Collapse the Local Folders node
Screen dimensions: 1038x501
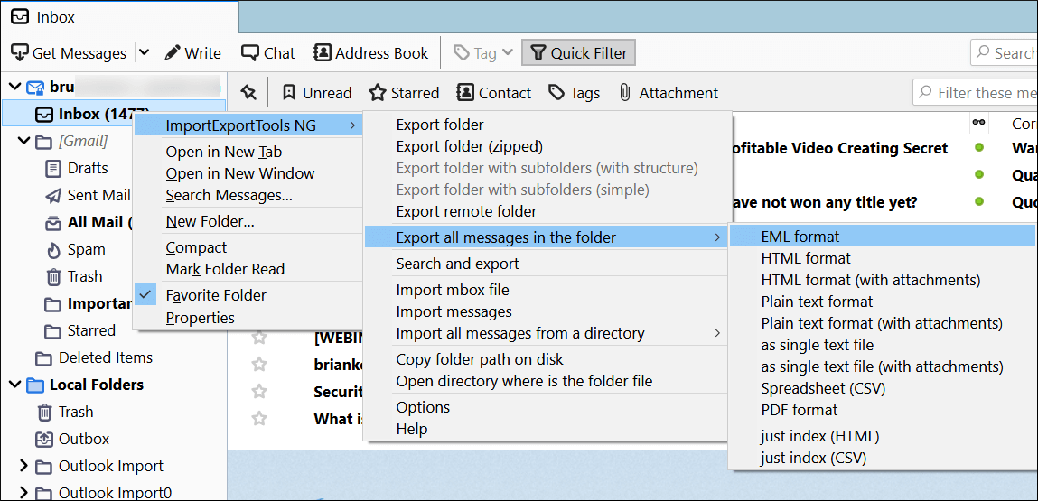pyautogui.click(x=14, y=385)
